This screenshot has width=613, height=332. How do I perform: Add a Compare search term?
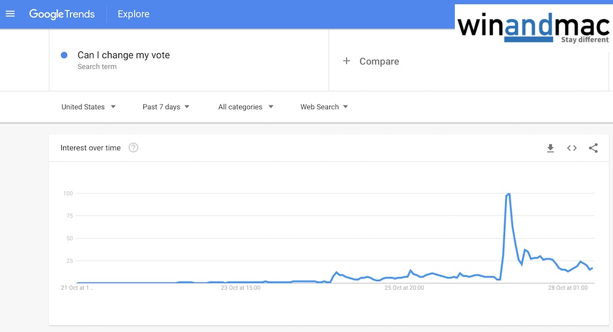379,61
